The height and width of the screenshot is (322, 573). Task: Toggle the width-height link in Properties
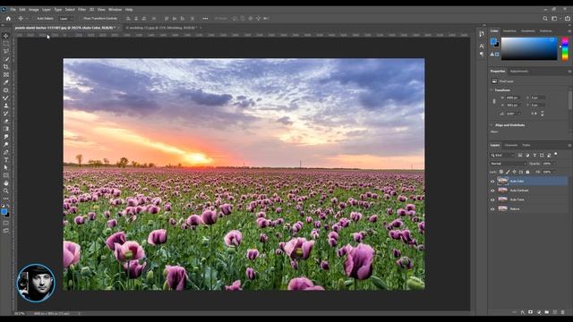point(494,101)
